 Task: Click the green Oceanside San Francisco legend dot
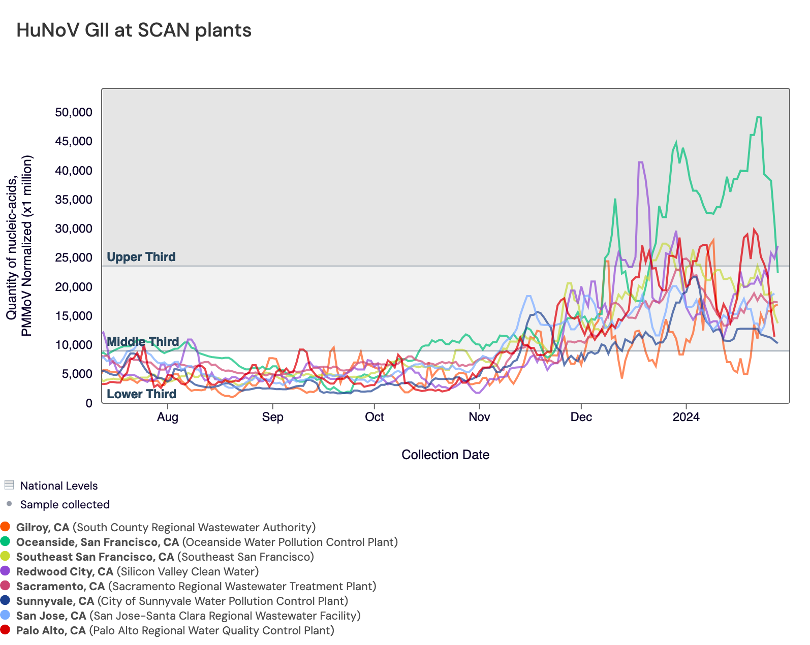click(x=5, y=541)
